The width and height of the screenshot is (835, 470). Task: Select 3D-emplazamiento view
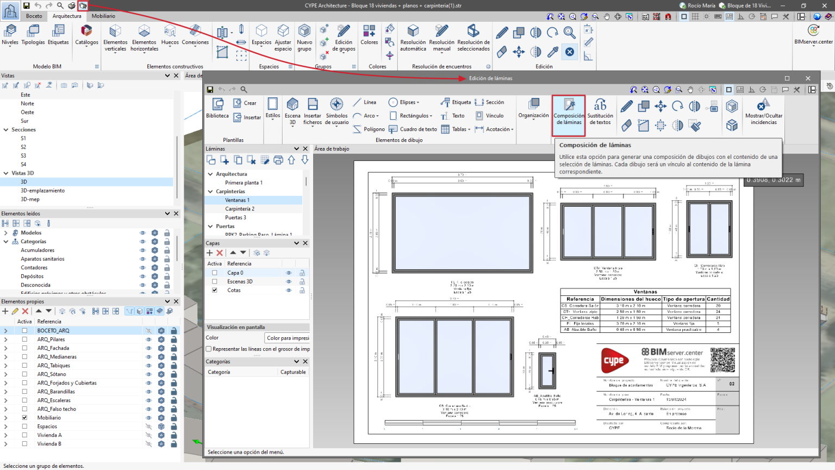[42, 191]
